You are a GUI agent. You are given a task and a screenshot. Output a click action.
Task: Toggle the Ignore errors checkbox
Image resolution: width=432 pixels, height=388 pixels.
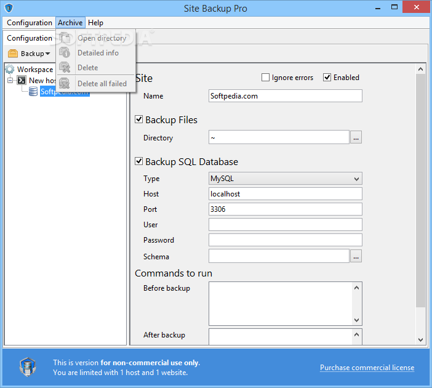(265, 78)
